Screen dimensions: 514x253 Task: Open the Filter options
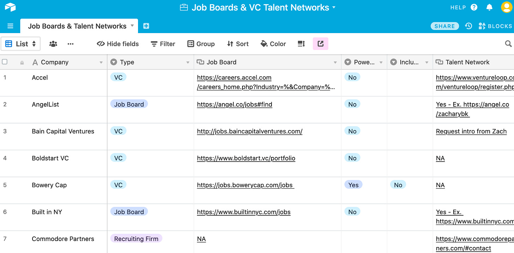click(163, 44)
